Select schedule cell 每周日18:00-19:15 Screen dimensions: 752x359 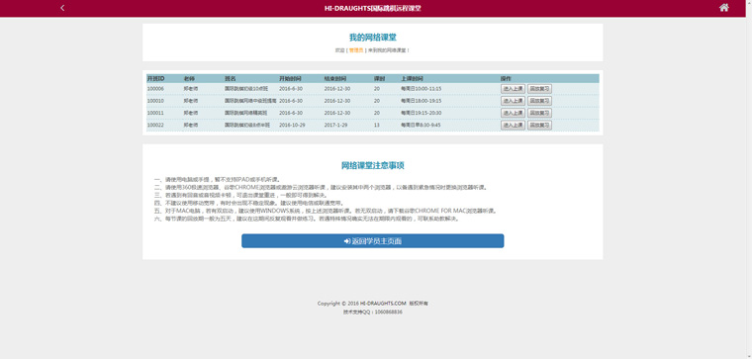point(422,101)
